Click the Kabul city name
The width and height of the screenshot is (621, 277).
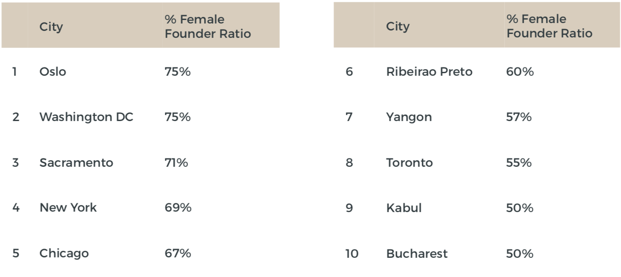[x=404, y=208]
